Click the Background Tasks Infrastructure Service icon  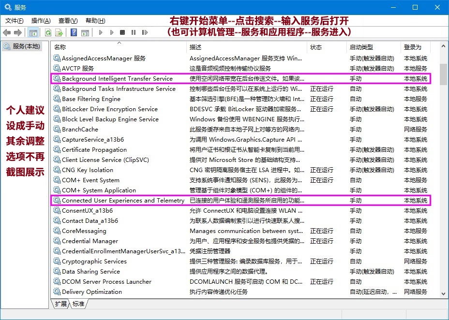[57, 88]
